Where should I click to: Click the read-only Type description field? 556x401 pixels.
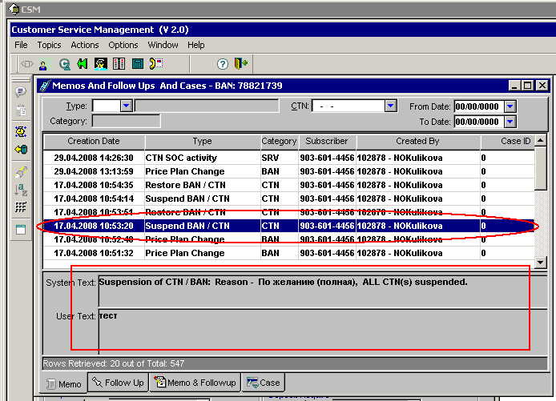click(207, 106)
